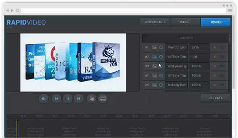The width and height of the screenshot is (238, 138).
Task: Pause the video playback
Action: (67, 99)
